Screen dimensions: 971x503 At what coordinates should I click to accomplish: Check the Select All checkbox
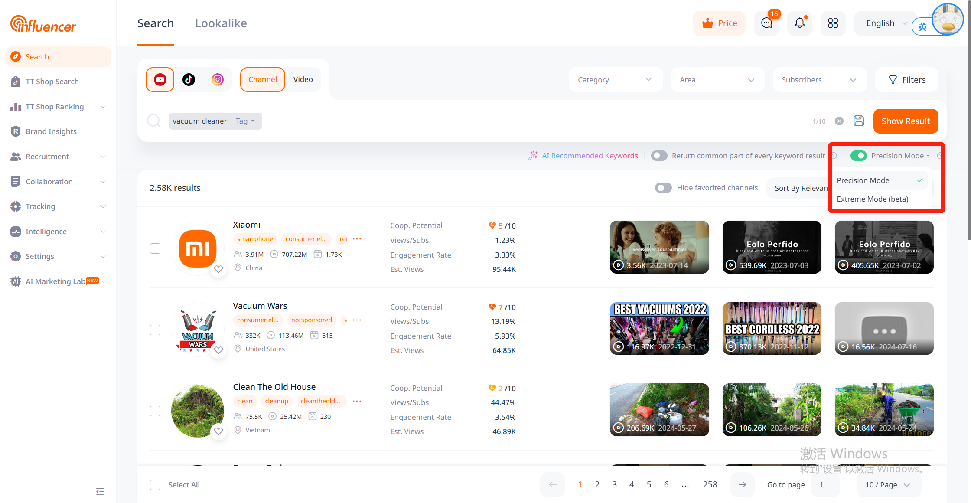pos(155,485)
